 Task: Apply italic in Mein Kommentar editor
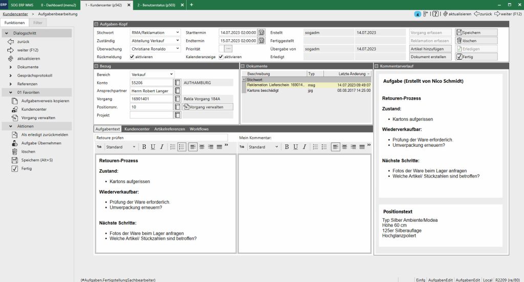(x=304, y=147)
